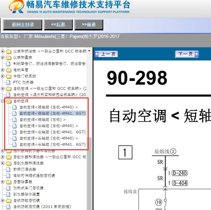Open the 加热式车门后视镜 entry
The image size is (211, 210).
click(x=28, y=188)
